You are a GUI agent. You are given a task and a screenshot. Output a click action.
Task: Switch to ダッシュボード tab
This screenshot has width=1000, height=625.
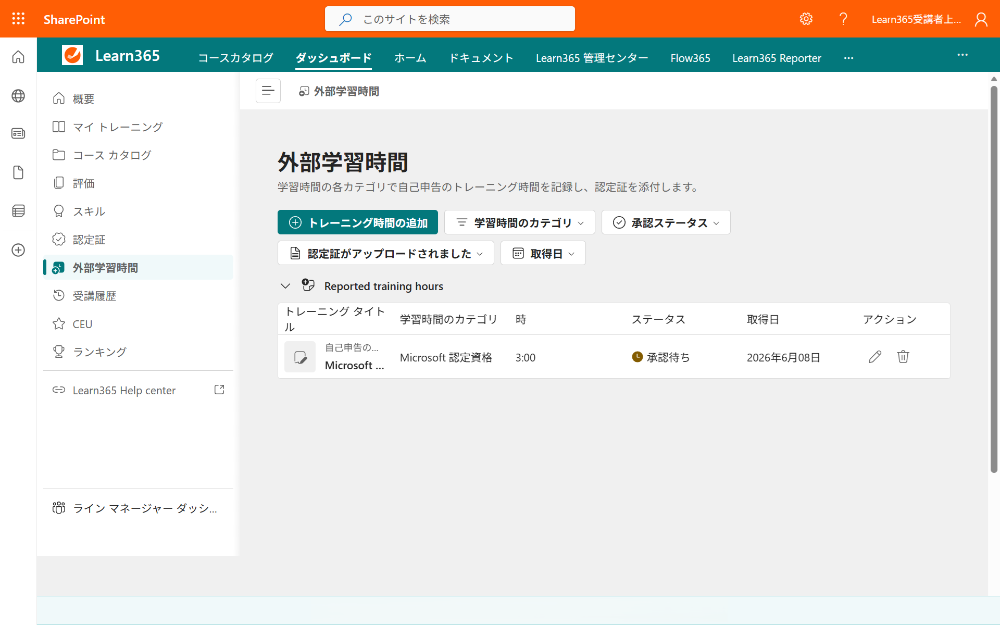click(x=333, y=58)
